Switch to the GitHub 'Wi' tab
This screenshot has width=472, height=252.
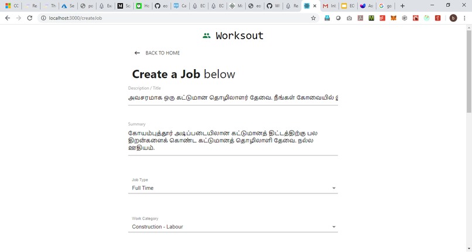pos(273,6)
